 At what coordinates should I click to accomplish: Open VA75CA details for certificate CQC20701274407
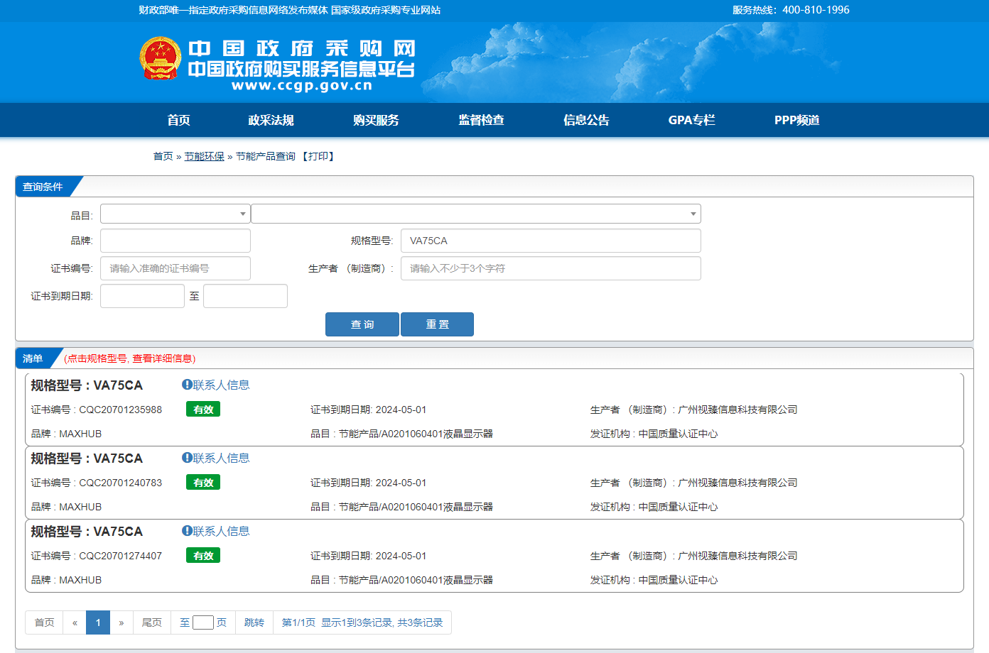point(87,532)
